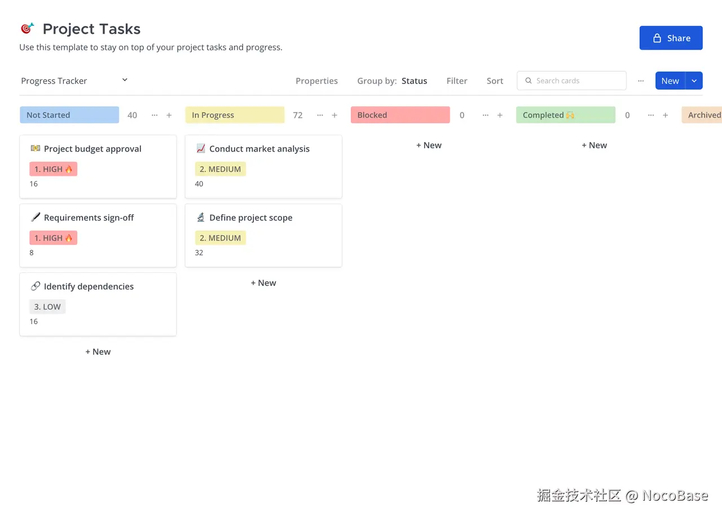
Task: Click the plus icon beside Not Started column
Action: [169, 115]
